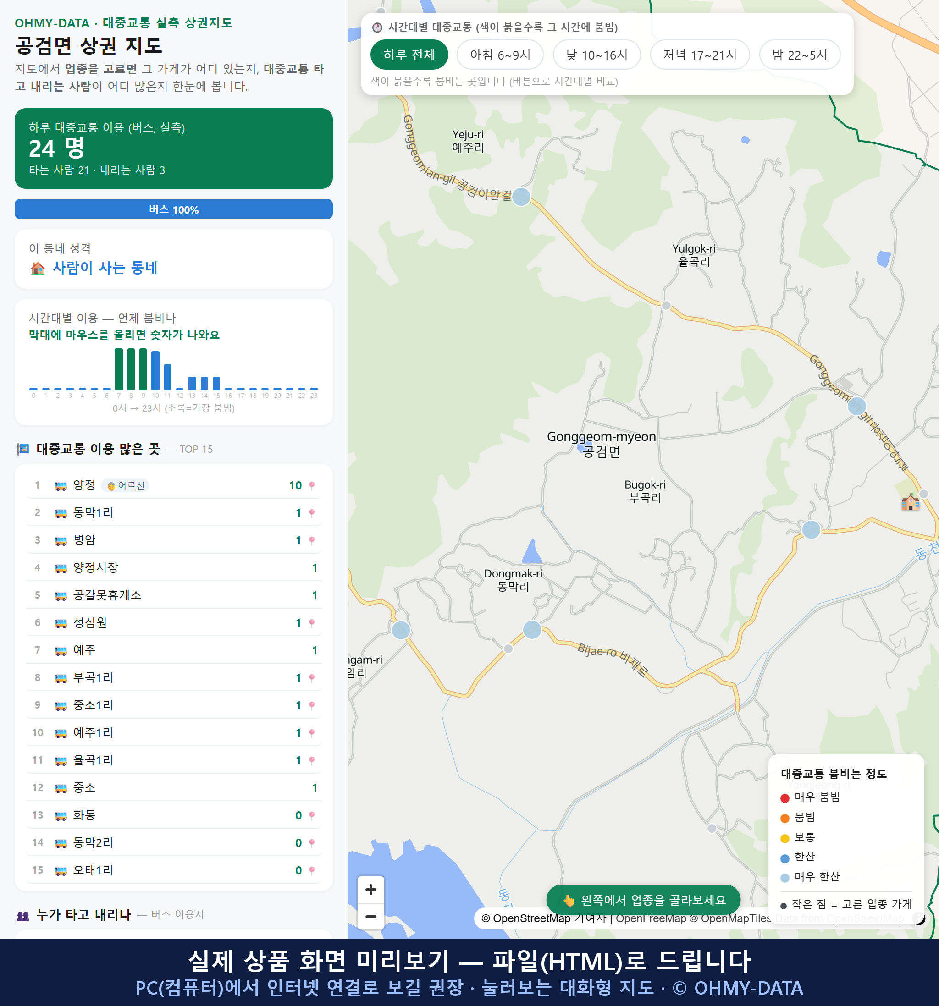Click the pin icon for 부곡1리 row

(312, 678)
